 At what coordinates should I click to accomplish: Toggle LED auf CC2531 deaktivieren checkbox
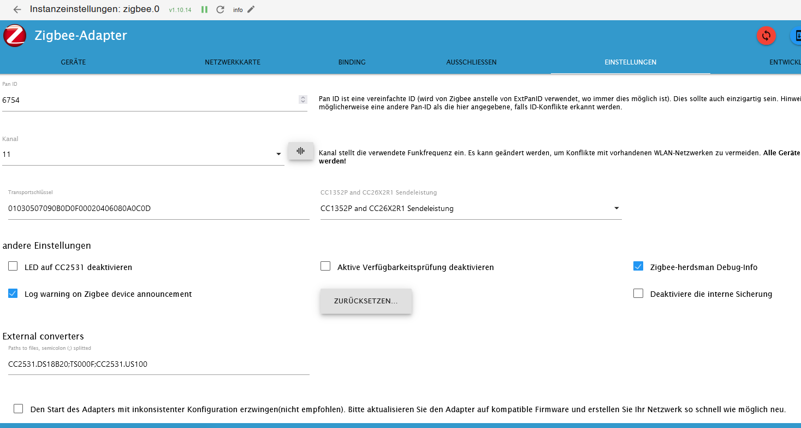pos(13,266)
